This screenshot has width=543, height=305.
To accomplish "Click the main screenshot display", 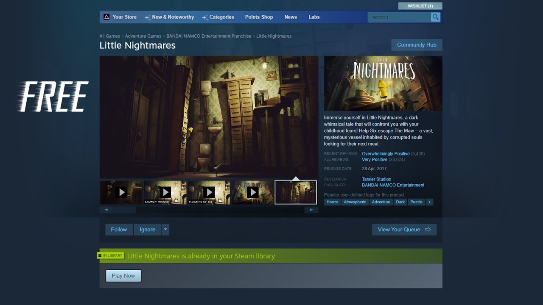I will coord(209,117).
